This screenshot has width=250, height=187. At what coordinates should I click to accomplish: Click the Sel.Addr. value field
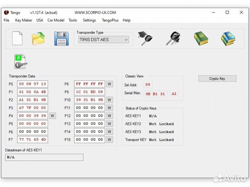pos(148,84)
